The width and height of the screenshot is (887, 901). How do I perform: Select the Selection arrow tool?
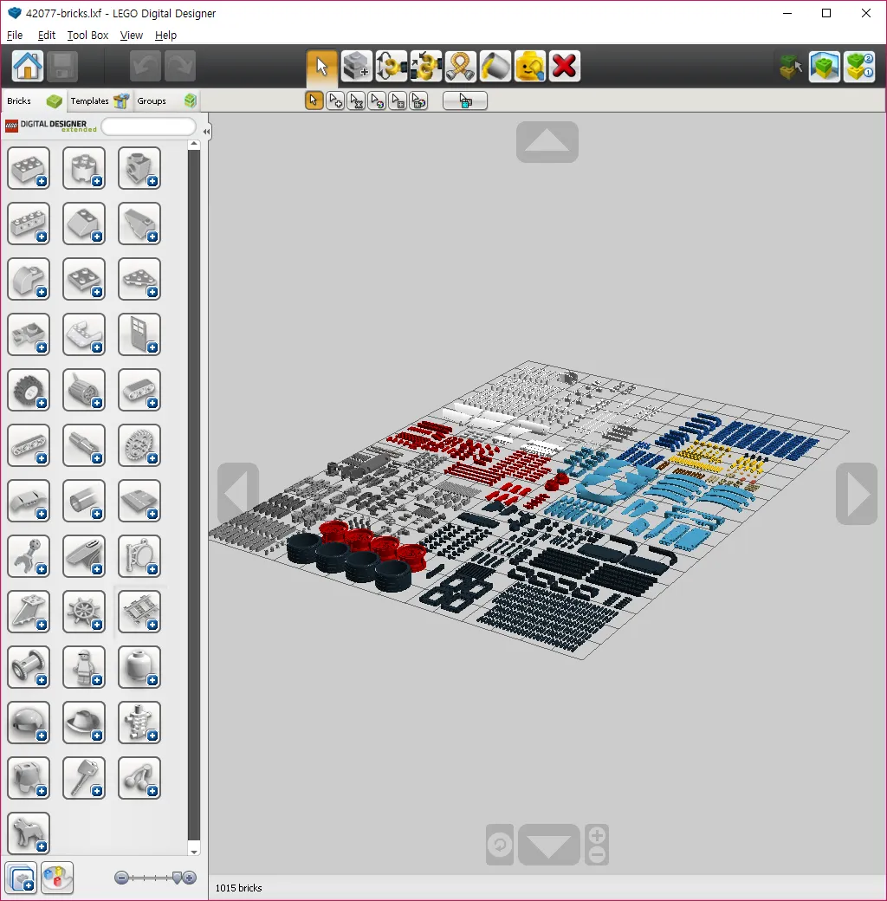pos(321,66)
